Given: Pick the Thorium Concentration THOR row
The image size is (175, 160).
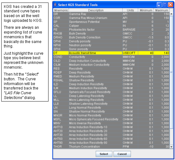Looking at the screenshot, I should point(111,146).
